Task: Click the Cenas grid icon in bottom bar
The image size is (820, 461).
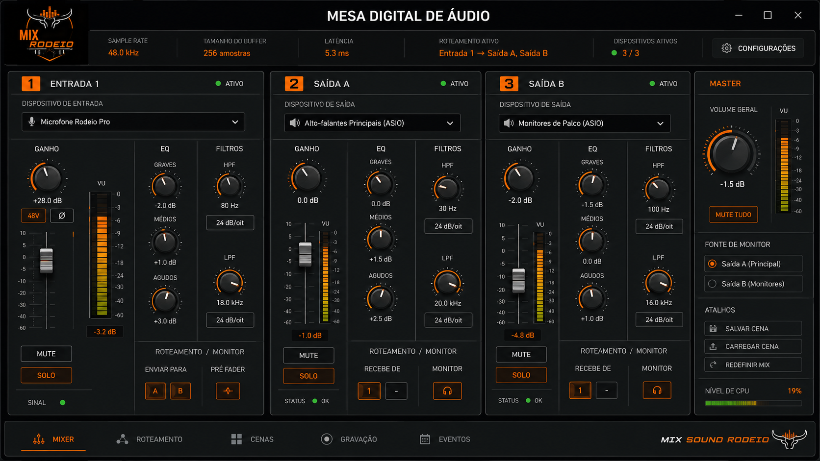Action: click(236, 439)
